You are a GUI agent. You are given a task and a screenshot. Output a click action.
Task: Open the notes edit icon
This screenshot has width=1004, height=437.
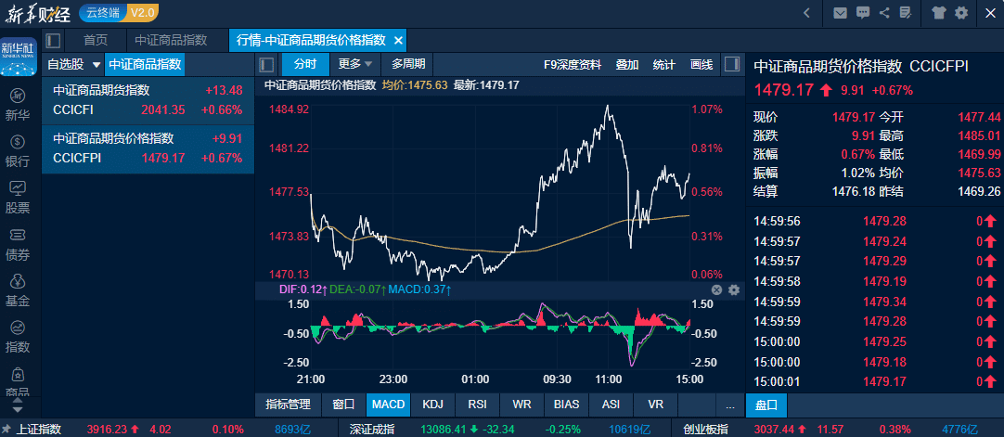click(x=906, y=13)
